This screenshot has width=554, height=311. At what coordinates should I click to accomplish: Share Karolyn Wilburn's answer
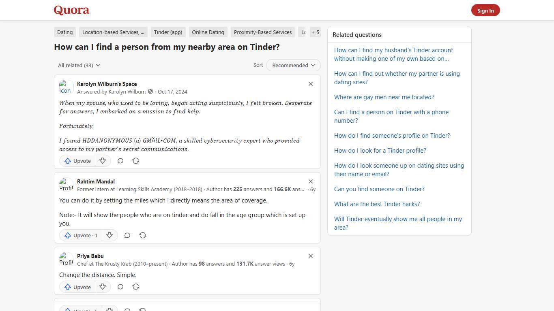point(136,161)
